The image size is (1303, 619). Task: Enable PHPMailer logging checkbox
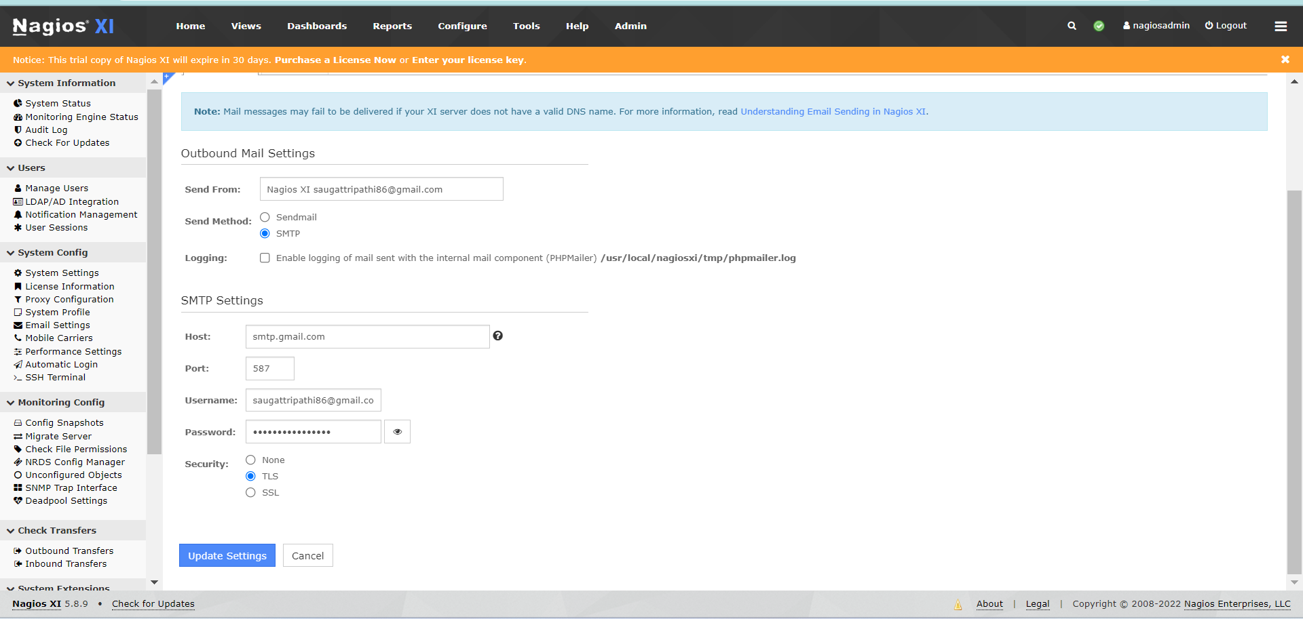click(x=265, y=258)
